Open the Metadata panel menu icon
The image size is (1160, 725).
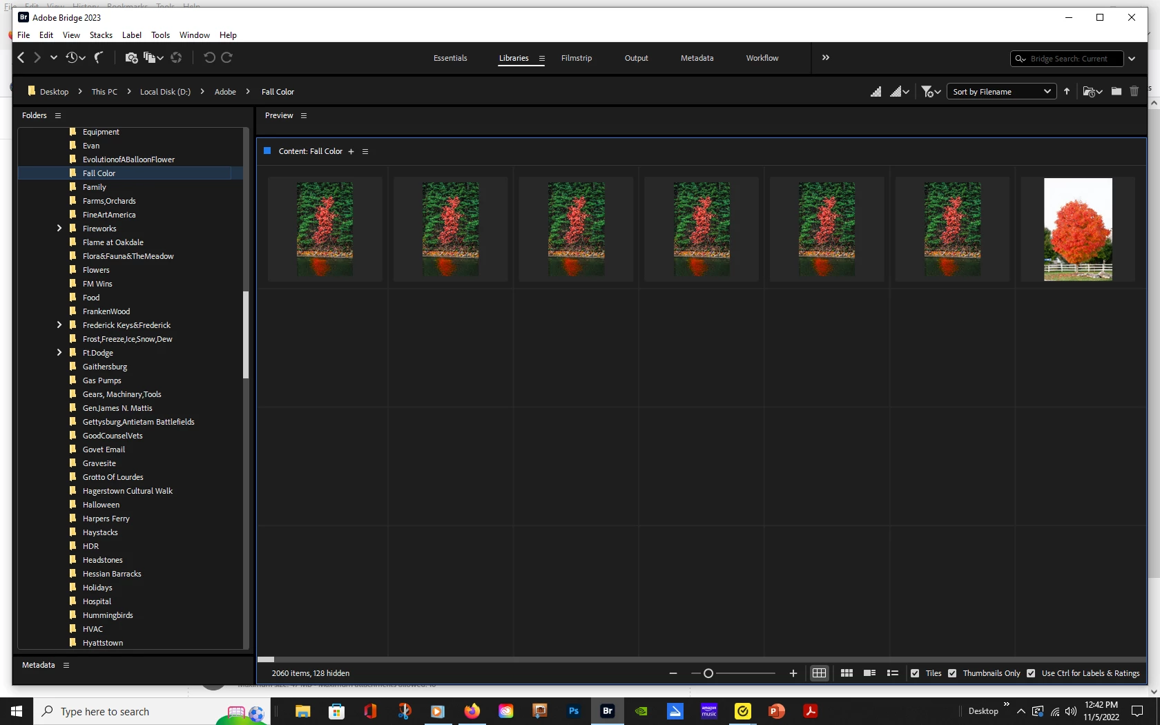(66, 666)
